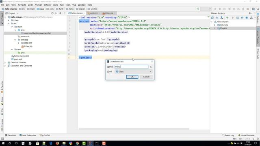Expand the .idea folder

click(9, 20)
